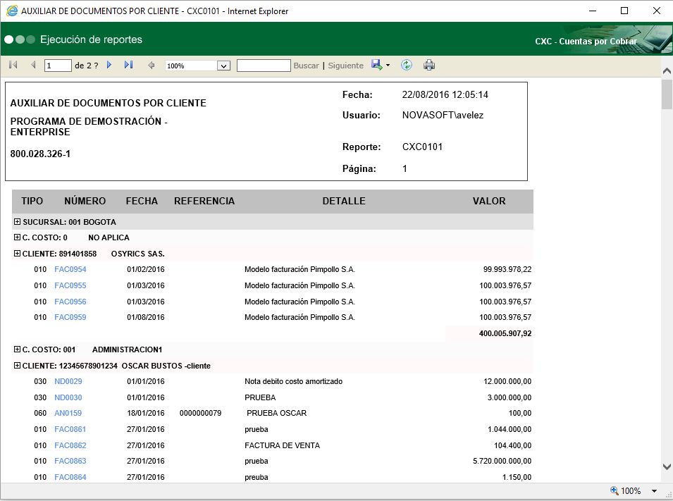The width and height of the screenshot is (673, 501).
Task: Go to next report page
Action: (x=109, y=66)
